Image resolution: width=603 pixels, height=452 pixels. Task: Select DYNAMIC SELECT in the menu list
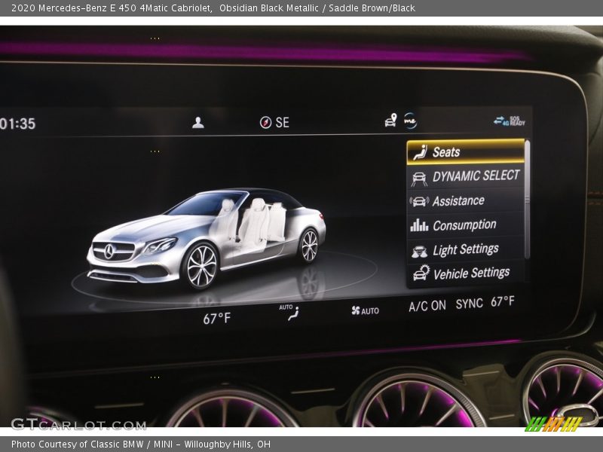(466, 177)
